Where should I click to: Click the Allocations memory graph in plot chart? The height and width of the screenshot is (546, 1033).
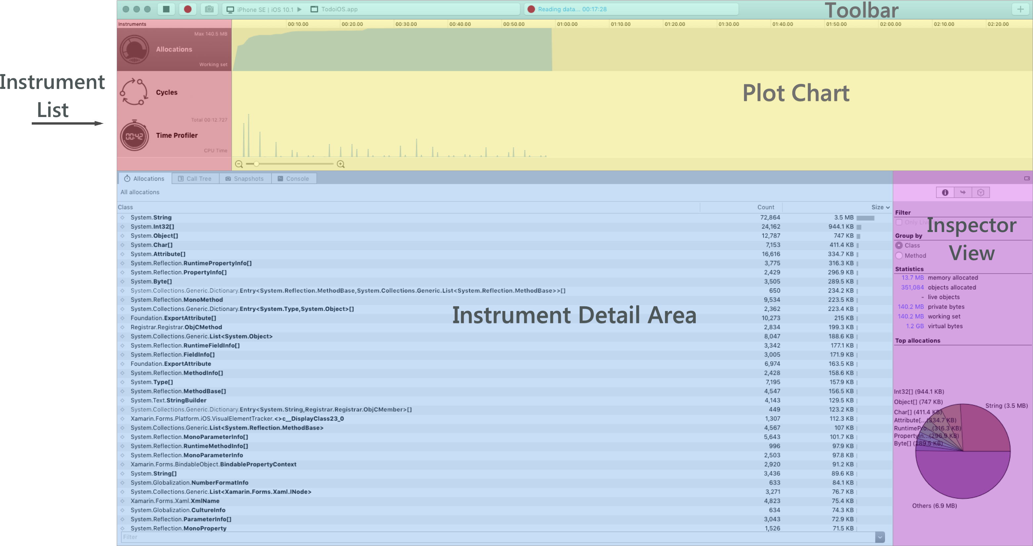392,50
